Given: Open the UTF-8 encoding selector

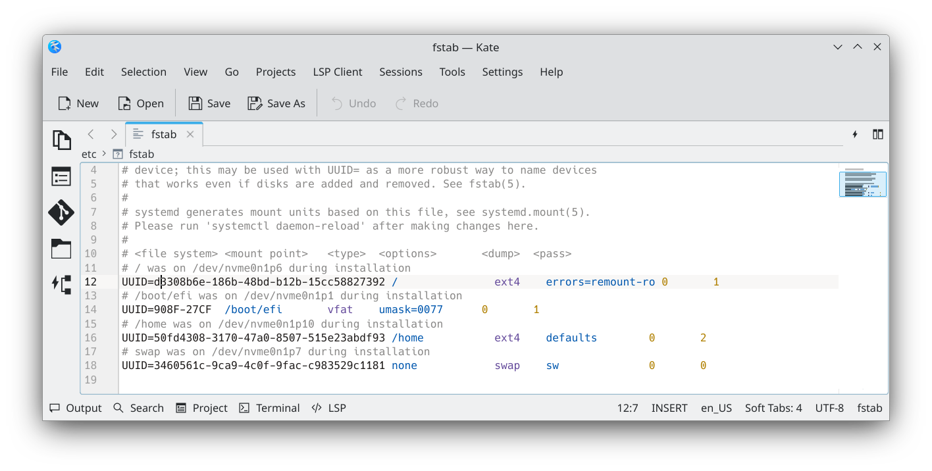Looking at the screenshot, I should coord(829,408).
